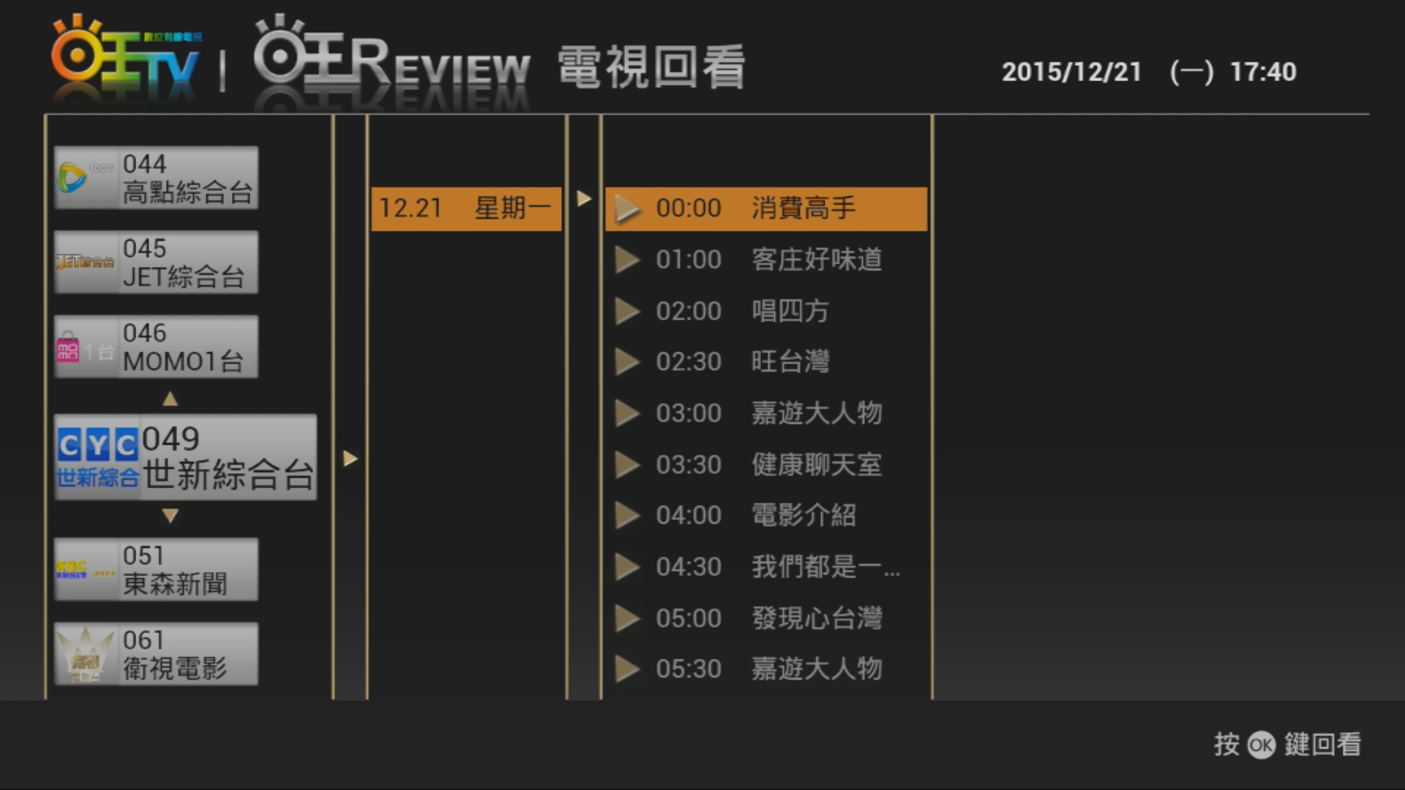Image resolution: width=1405 pixels, height=790 pixels.
Task: Click the play icon beside 04:30 我們都是一...
Action: point(627,567)
